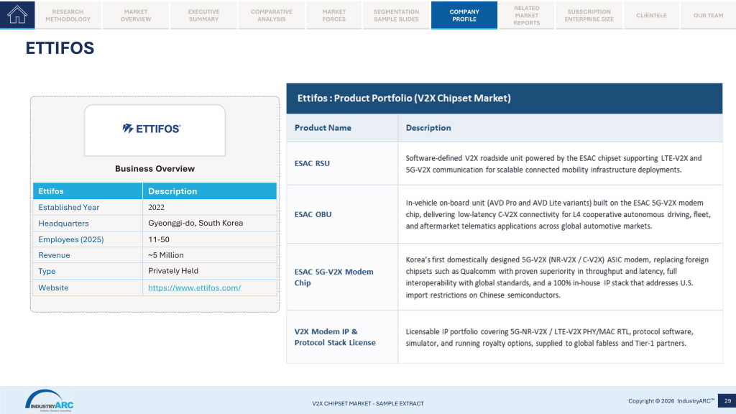Select the Revenue row label

(54, 255)
